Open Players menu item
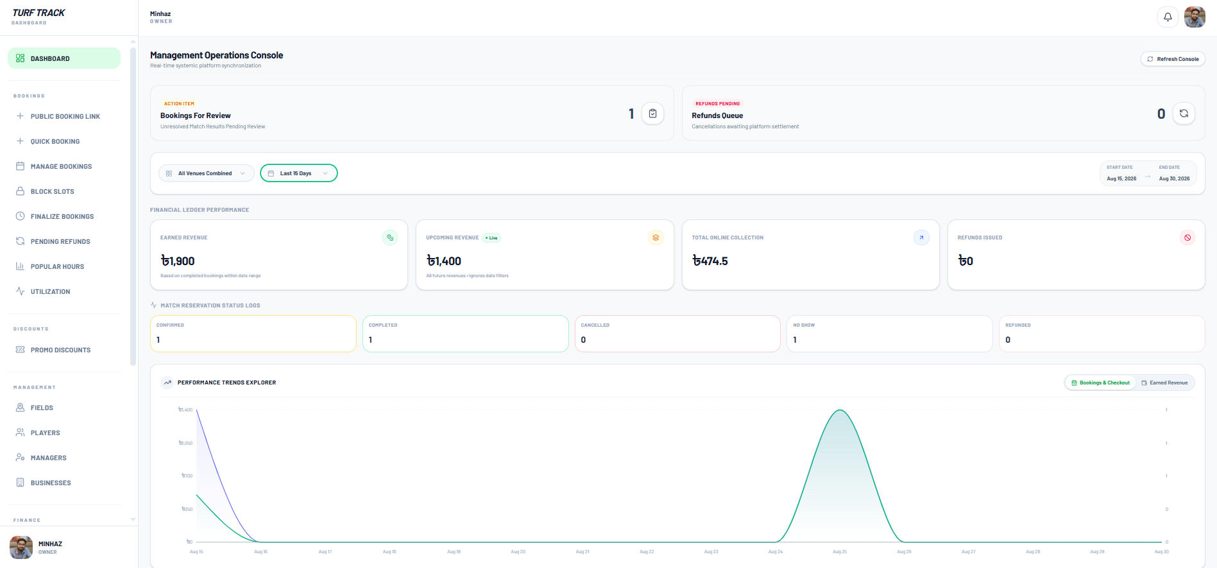1217x568 pixels. [x=64, y=433]
